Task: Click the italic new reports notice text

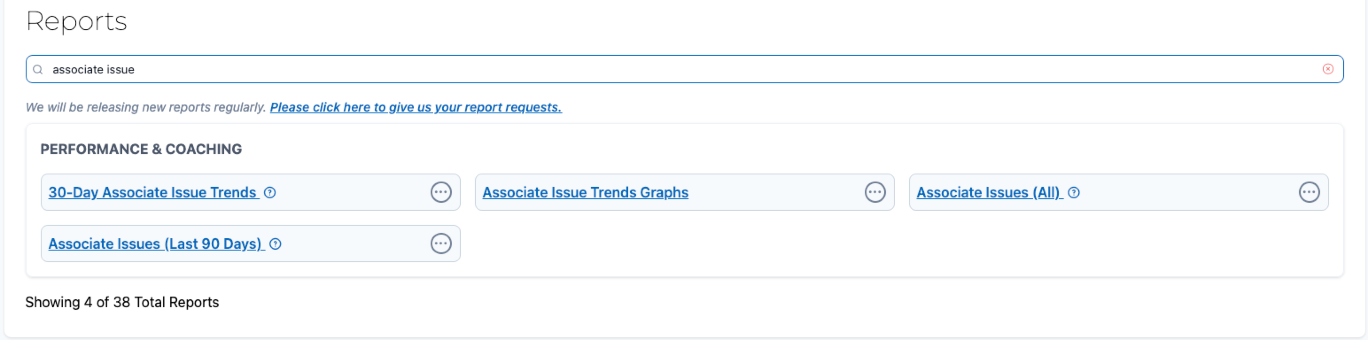Action: point(145,107)
